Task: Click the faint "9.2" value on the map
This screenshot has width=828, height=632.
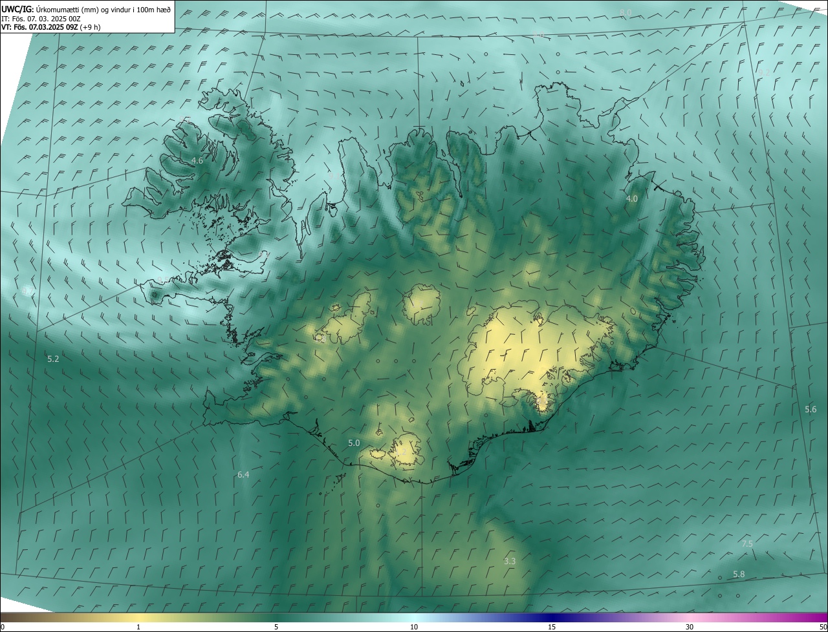Action: click(765, 72)
